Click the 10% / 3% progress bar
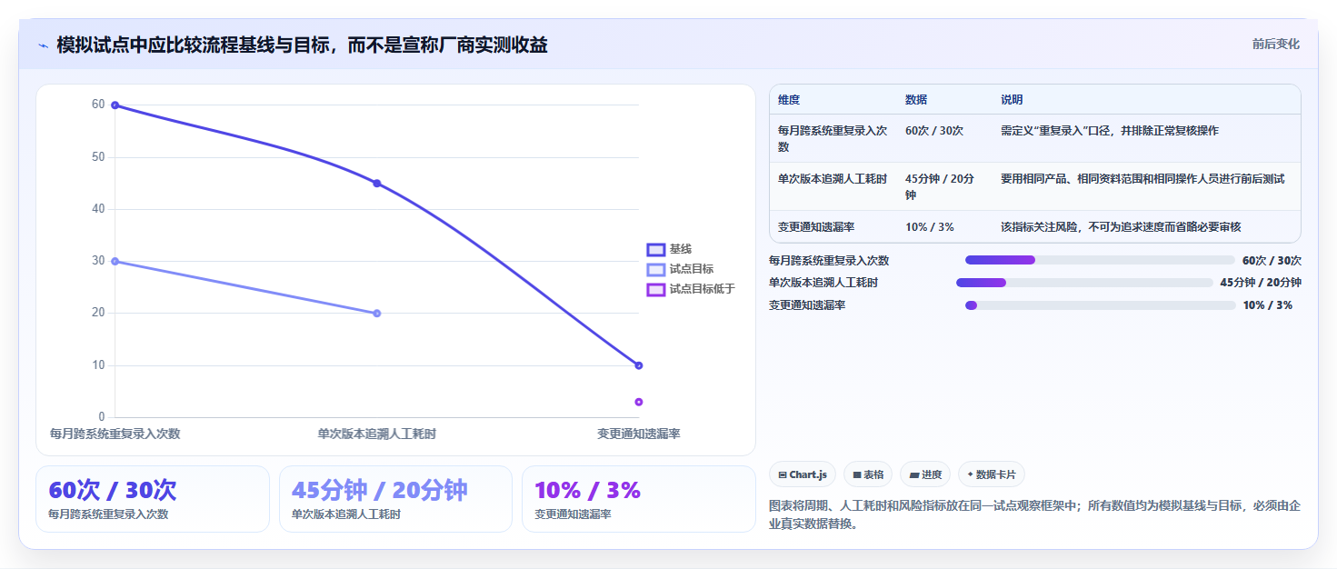This screenshot has width=1337, height=569. pos(1100,305)
